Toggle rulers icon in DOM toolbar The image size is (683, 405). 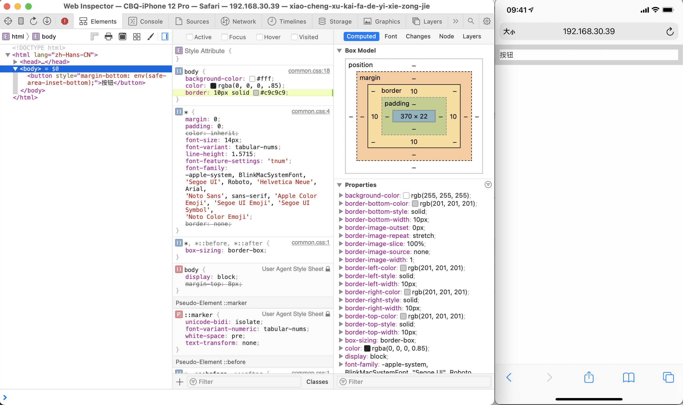coord(94,36)
